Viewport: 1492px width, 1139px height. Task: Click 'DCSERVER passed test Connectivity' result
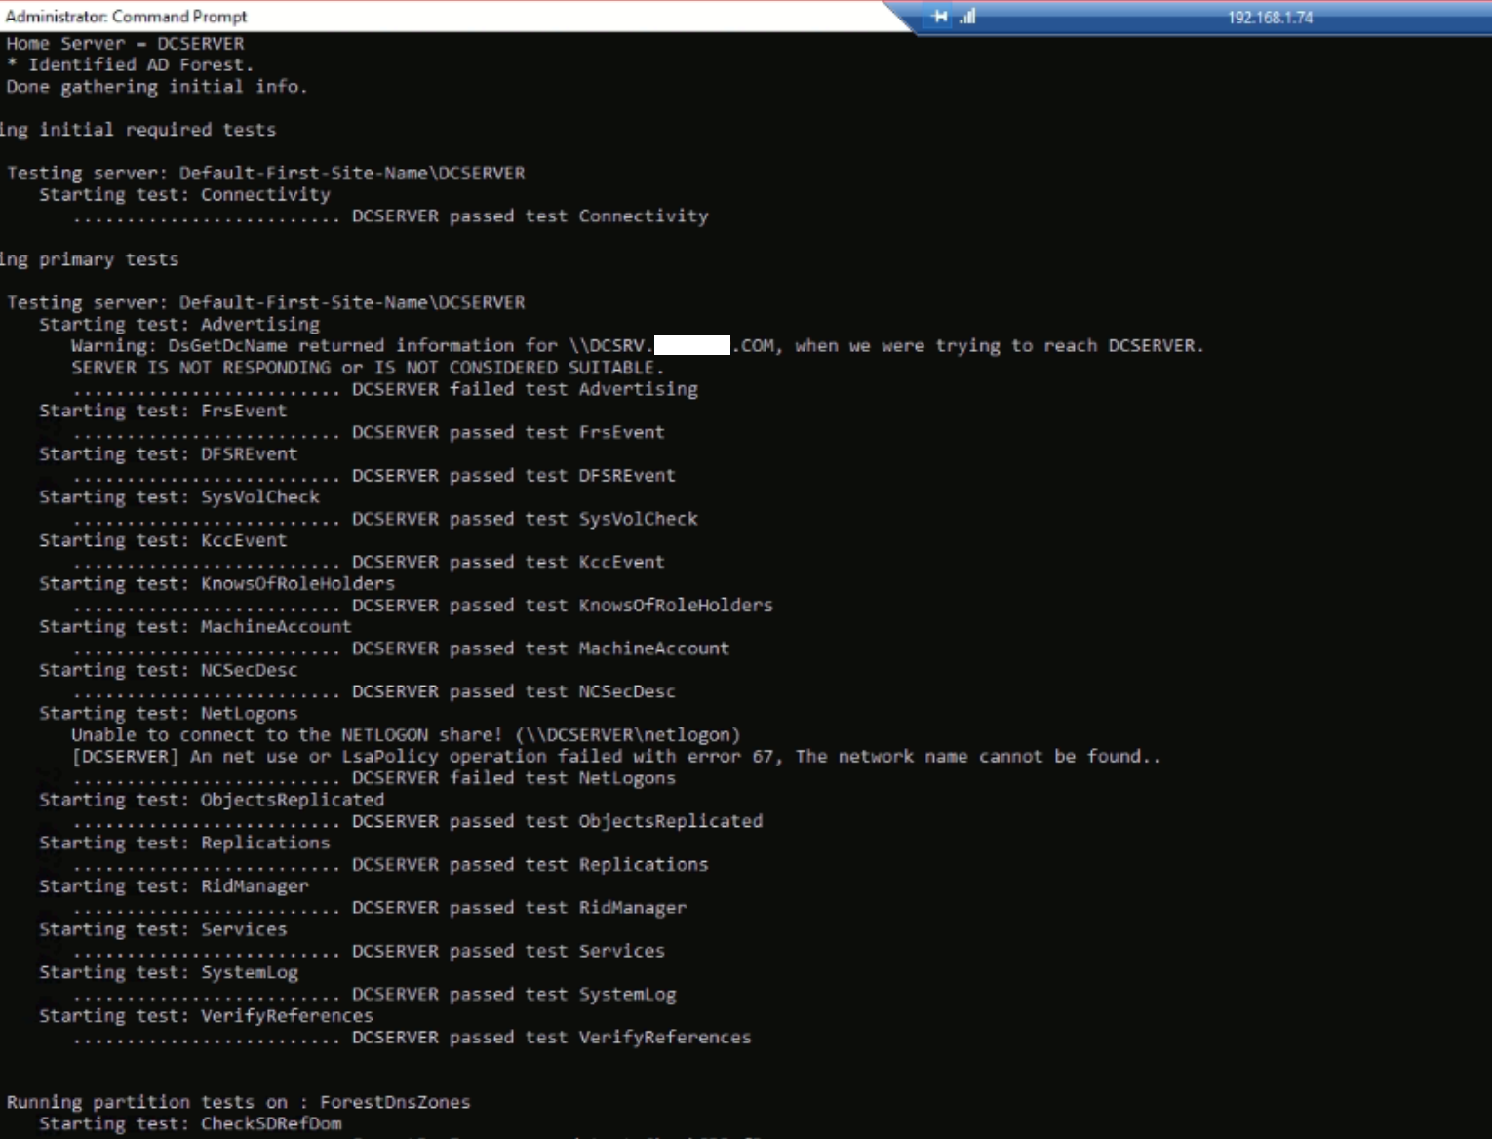(x=530, y=216)
